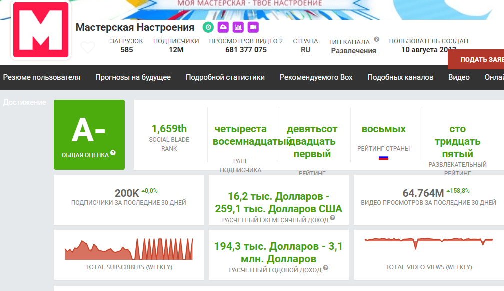Click the purple cloud upload icon
The height and width of the screenshot is (291, 504).
223,27
